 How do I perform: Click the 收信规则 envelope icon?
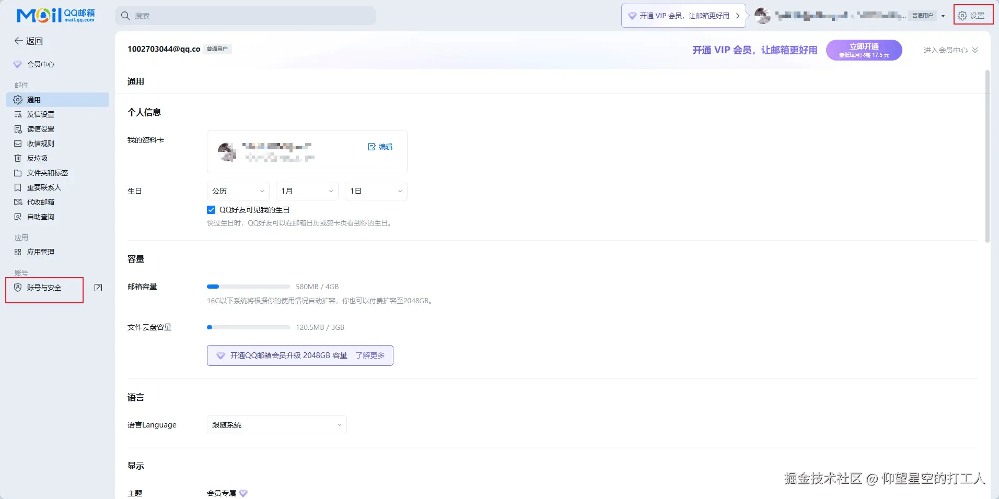click(x=18, y=144)
